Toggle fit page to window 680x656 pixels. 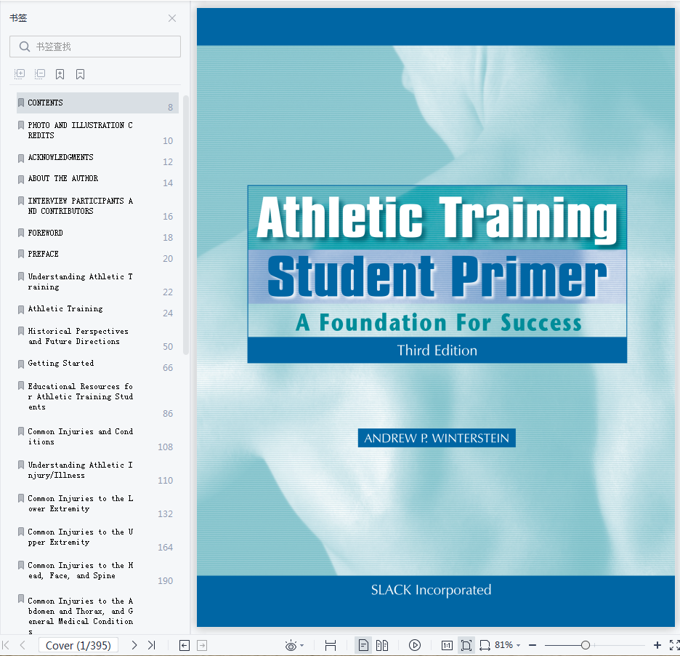pyautogui.click(x=466, y=646)
